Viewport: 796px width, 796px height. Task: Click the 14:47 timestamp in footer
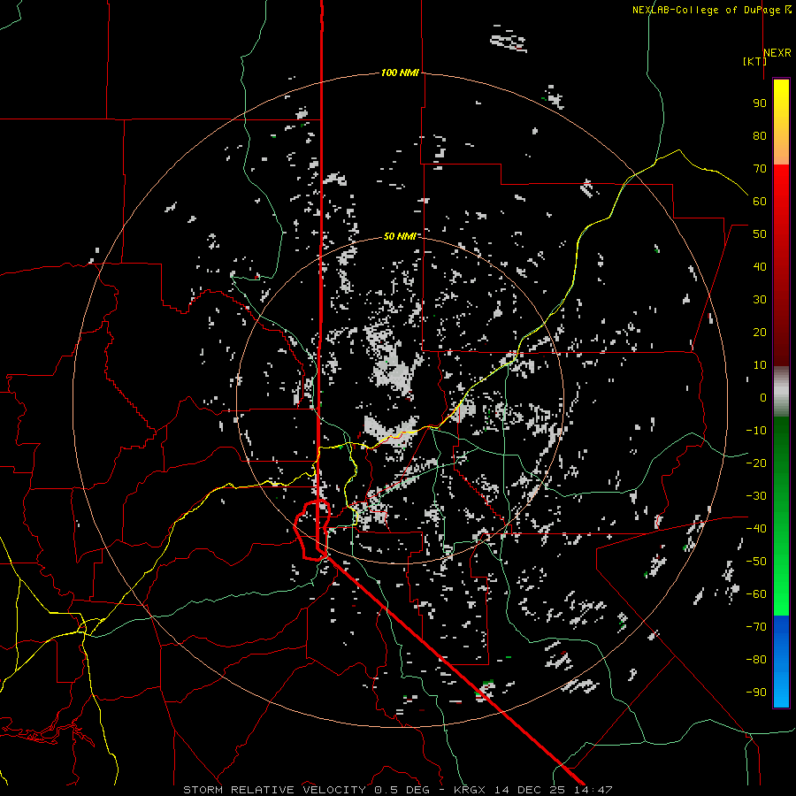coord(593,790)
